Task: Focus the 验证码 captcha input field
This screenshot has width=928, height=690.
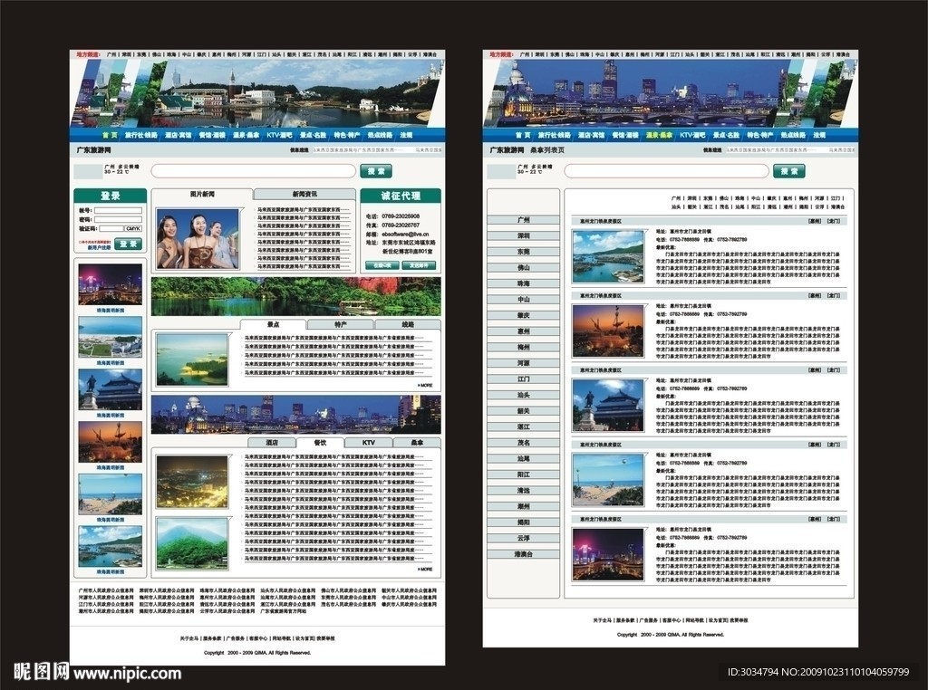Action: click(111, 228)
